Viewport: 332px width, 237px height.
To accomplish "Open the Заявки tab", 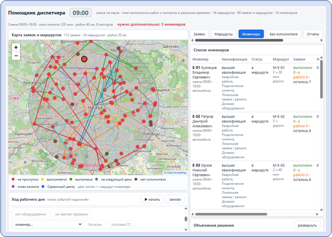I will click(199, 34).
